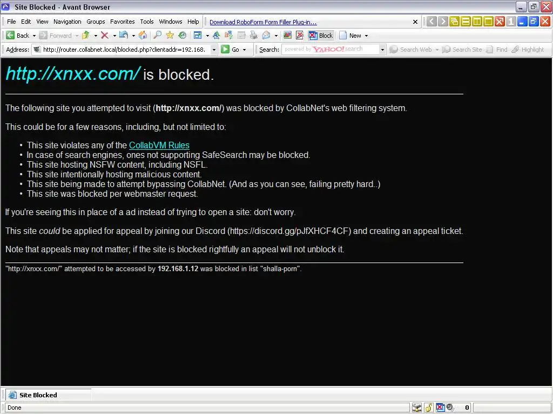This screenshot has width=553, height=414.
Task: Toggle the status bar sound speaker icon
Action: click(450, 408)
